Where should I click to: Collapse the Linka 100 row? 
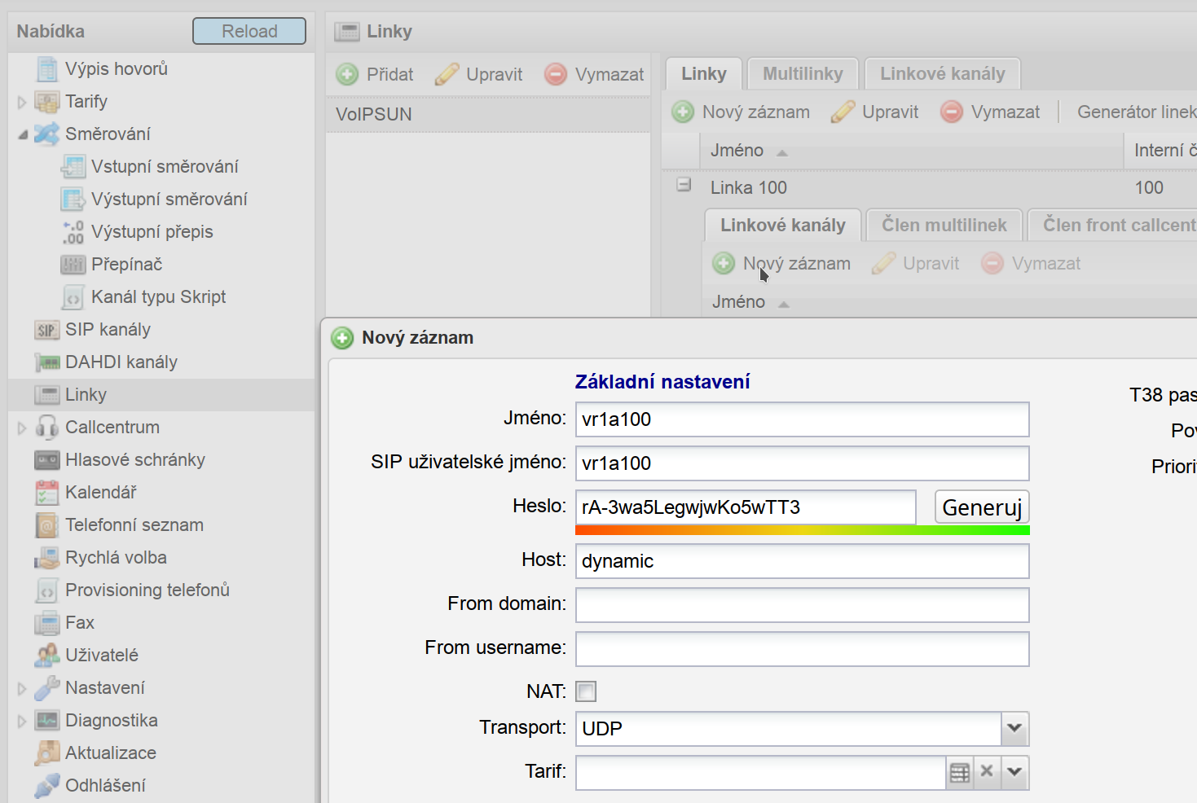point(684,185)
